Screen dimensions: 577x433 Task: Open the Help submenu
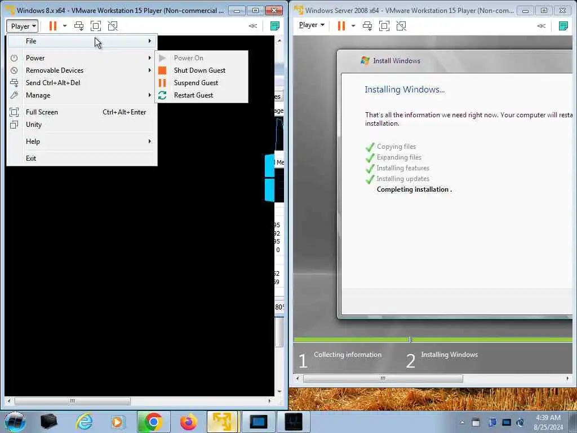(82, 142)
